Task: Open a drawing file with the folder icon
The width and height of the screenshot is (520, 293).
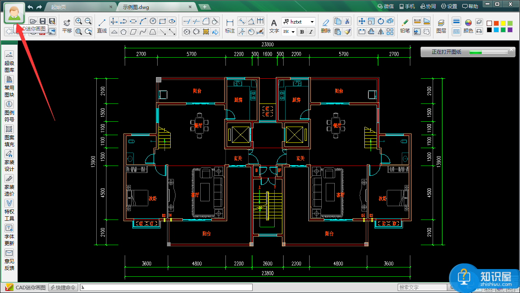Action: [33, 21]
